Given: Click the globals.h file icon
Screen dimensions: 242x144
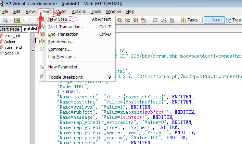Looking at the screenshot, I should [2, 53].
